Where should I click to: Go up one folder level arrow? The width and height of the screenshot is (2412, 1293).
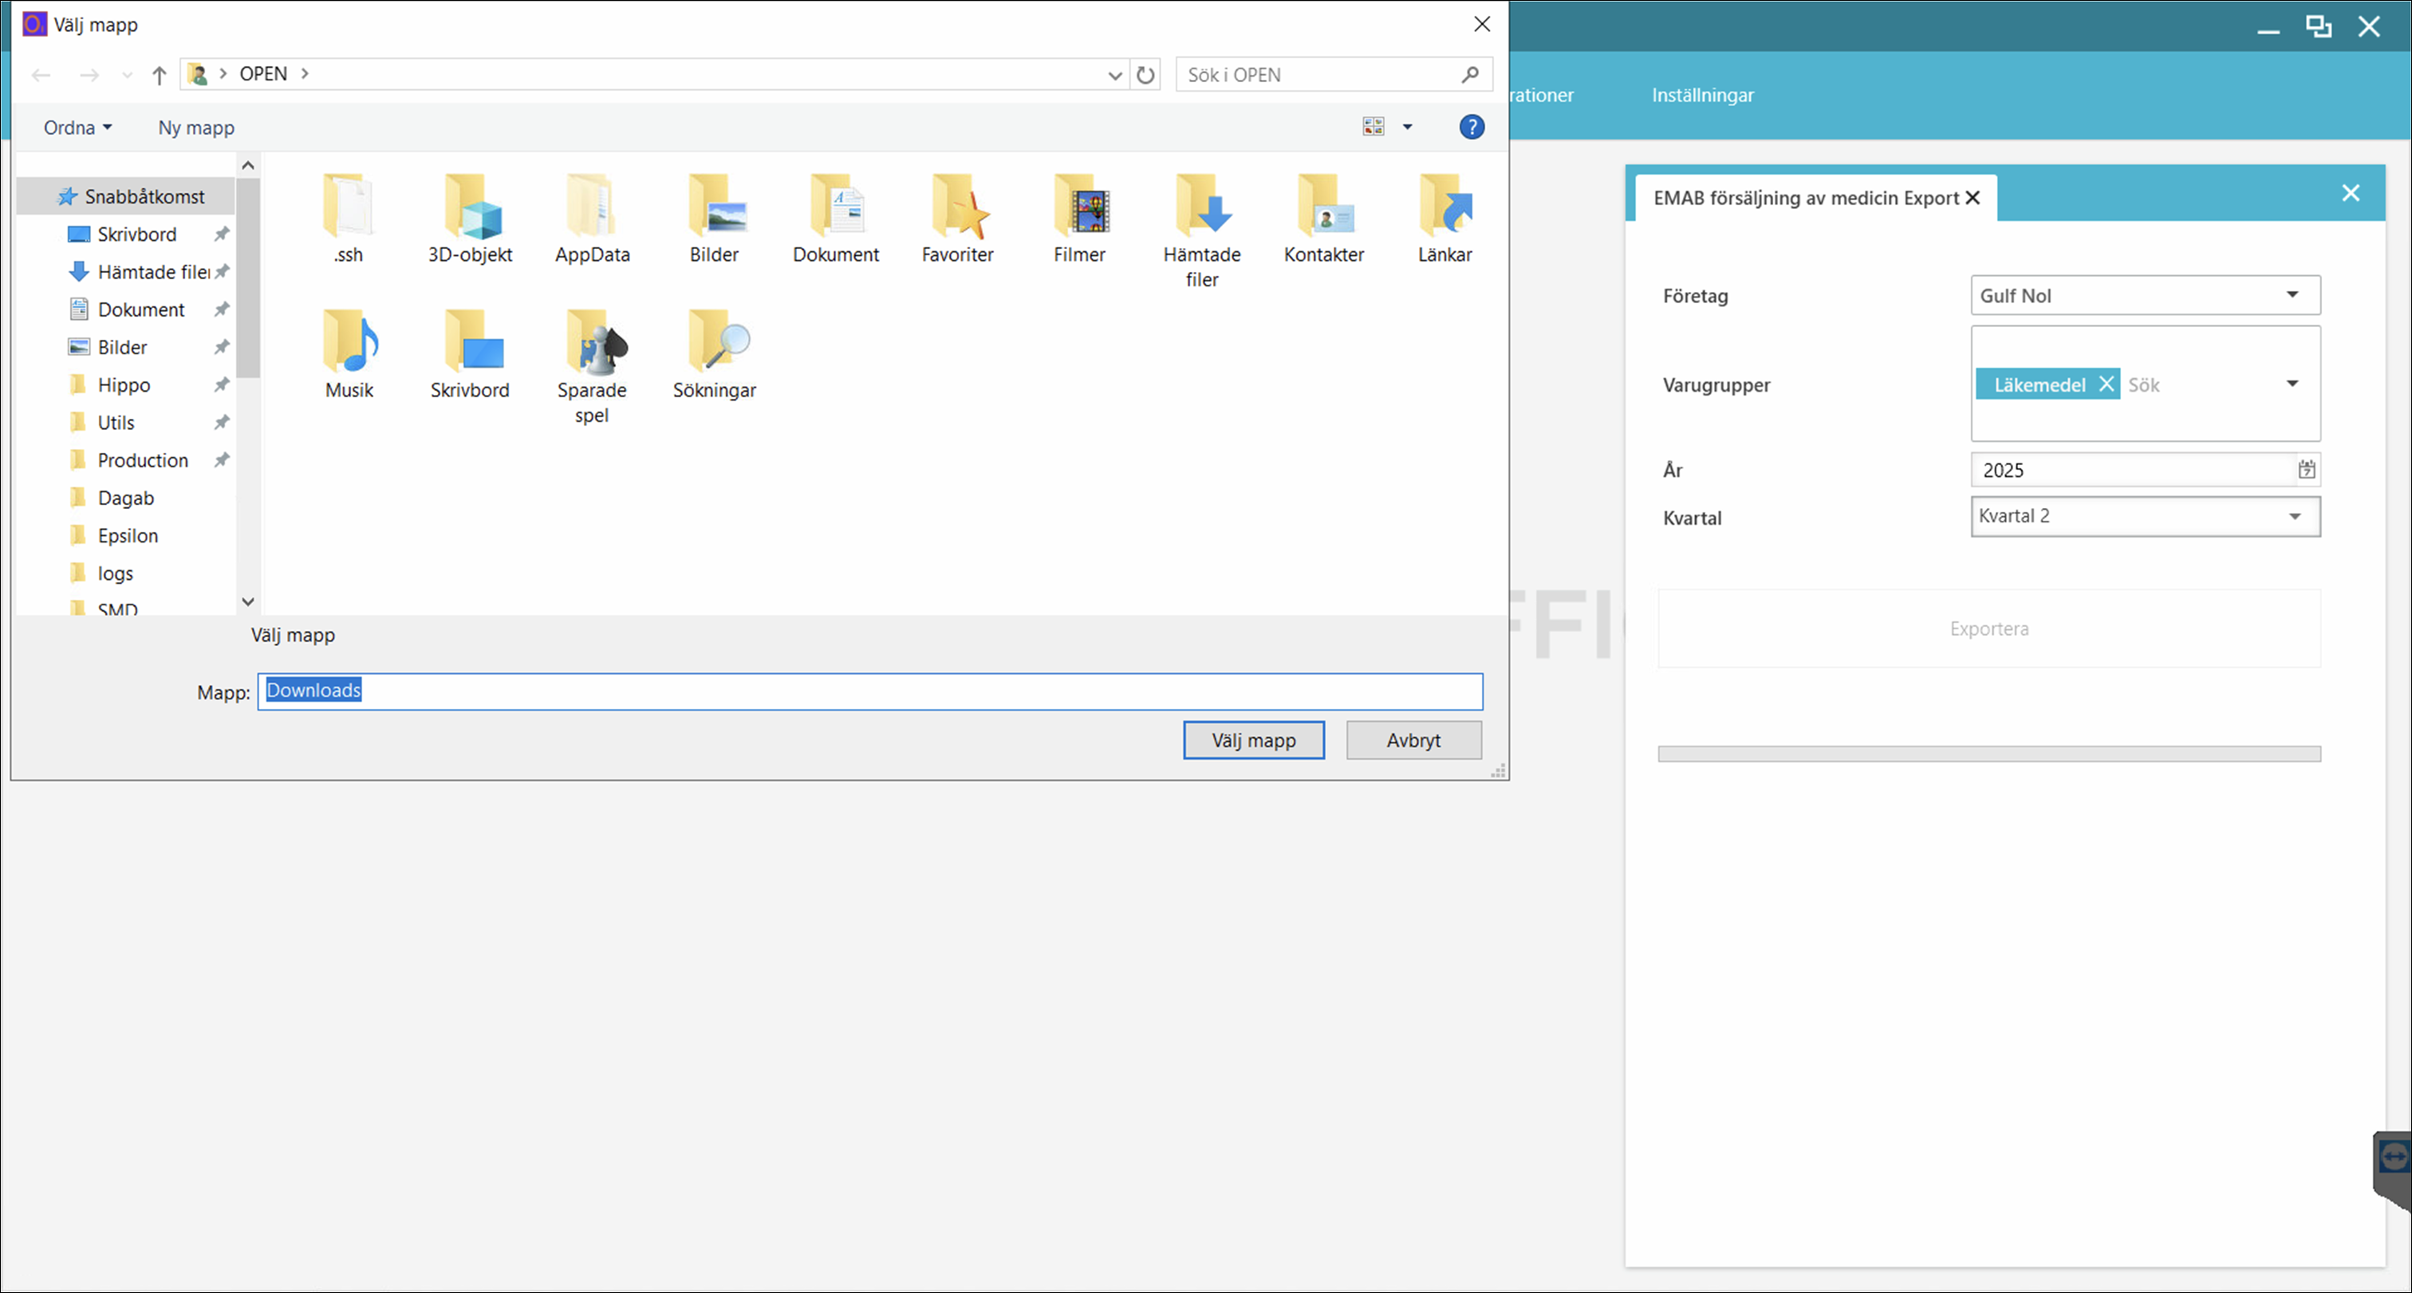[x=160, y=75]
